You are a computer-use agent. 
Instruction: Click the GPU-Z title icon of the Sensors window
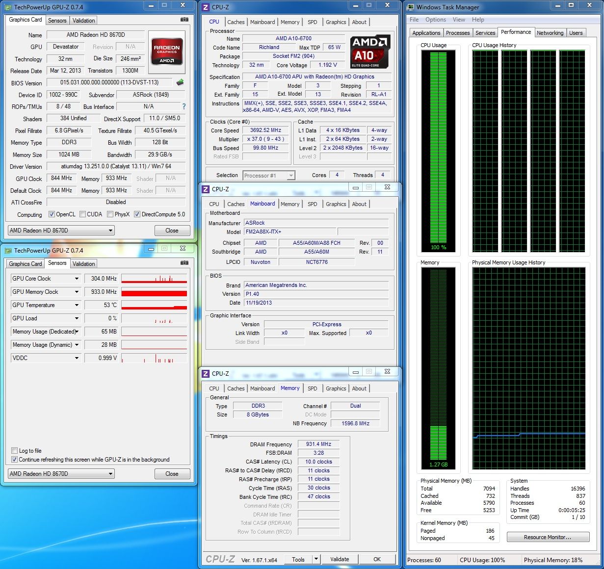point(8,250)
